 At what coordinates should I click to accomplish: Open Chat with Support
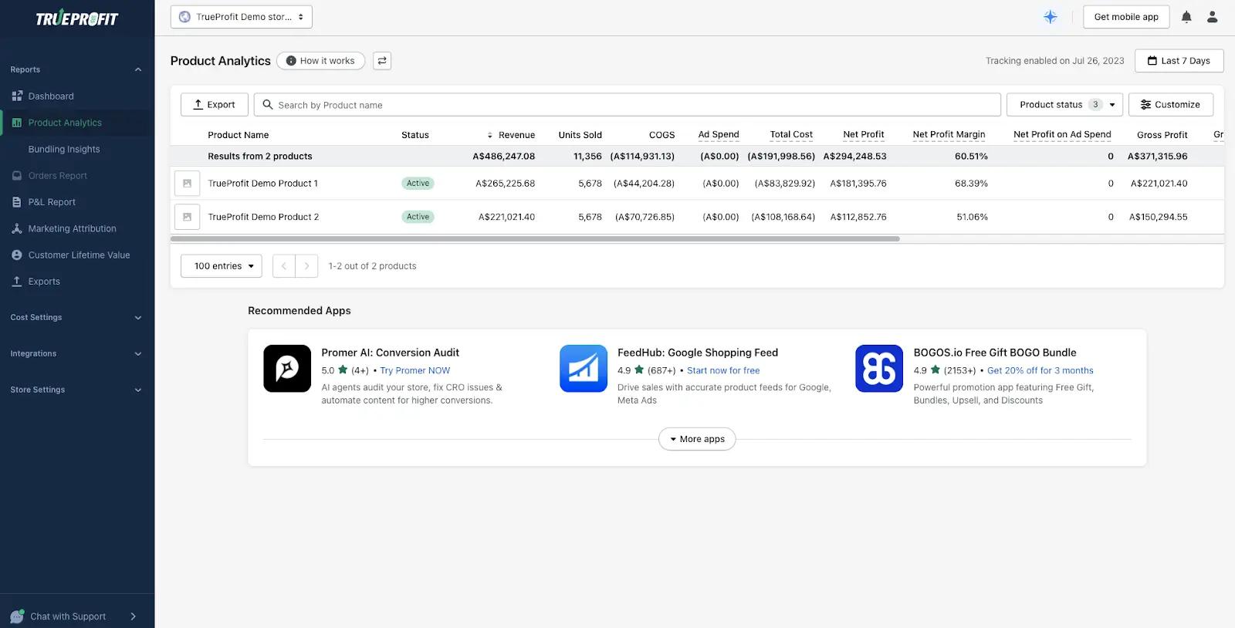76,616
